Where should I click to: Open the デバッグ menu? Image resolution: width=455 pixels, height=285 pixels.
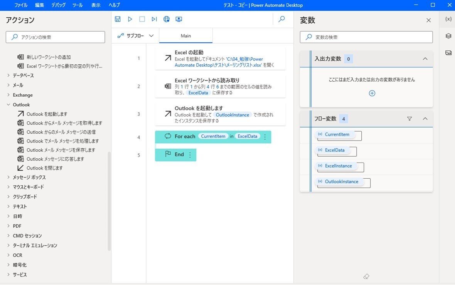point(59,5)
